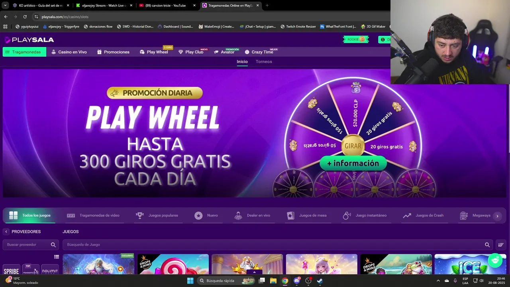Viewport: 510px width, 287px height.
Task: Open the Chrome apps grid bookmark icon
Action: click(x=5, y=27)
